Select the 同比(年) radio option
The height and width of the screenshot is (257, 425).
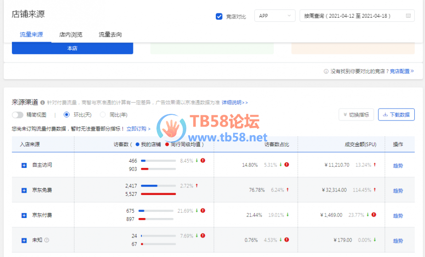point(103,115)
